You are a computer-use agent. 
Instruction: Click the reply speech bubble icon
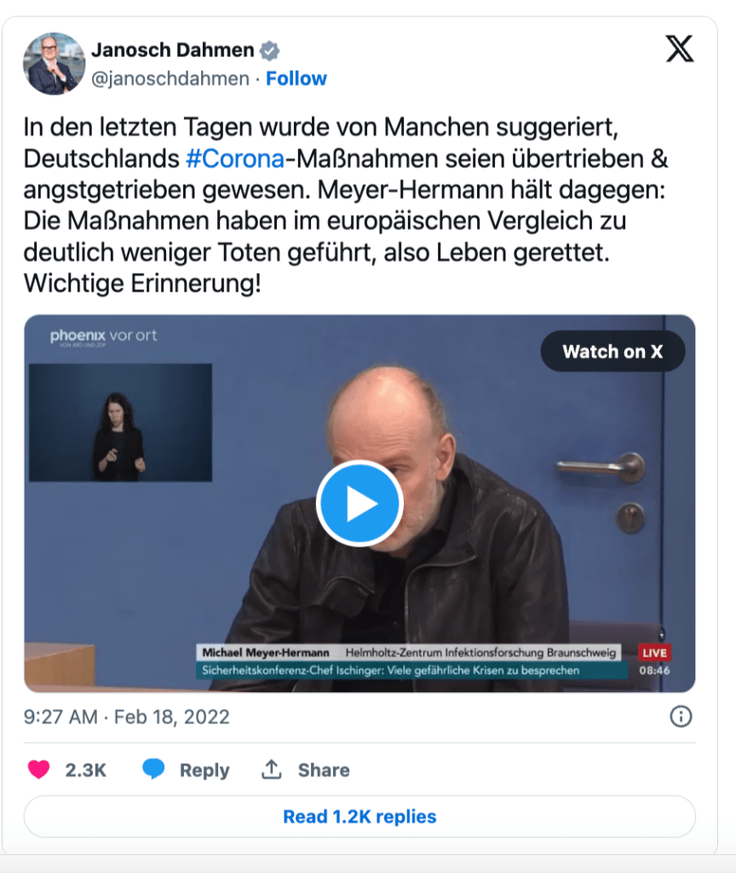(153, 768)
